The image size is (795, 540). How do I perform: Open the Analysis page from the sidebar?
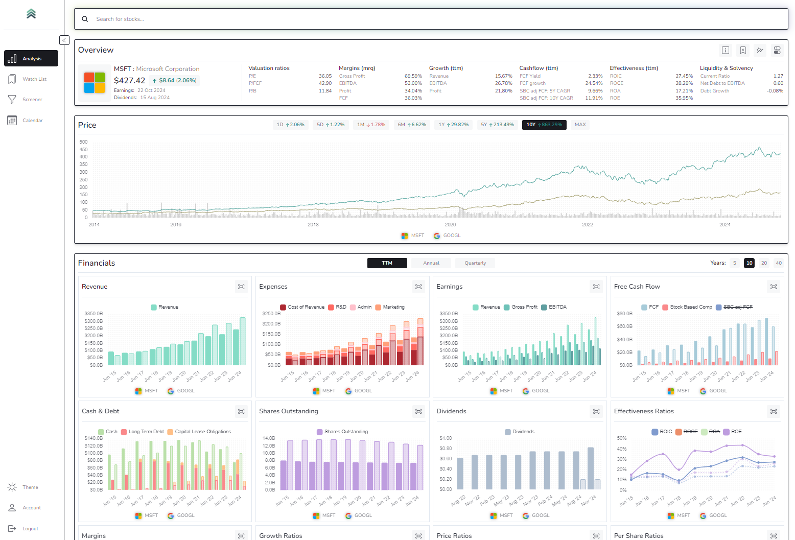coord(31,58)
